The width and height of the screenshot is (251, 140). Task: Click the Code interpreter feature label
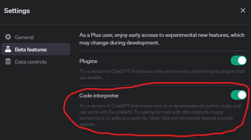(99, 96)
